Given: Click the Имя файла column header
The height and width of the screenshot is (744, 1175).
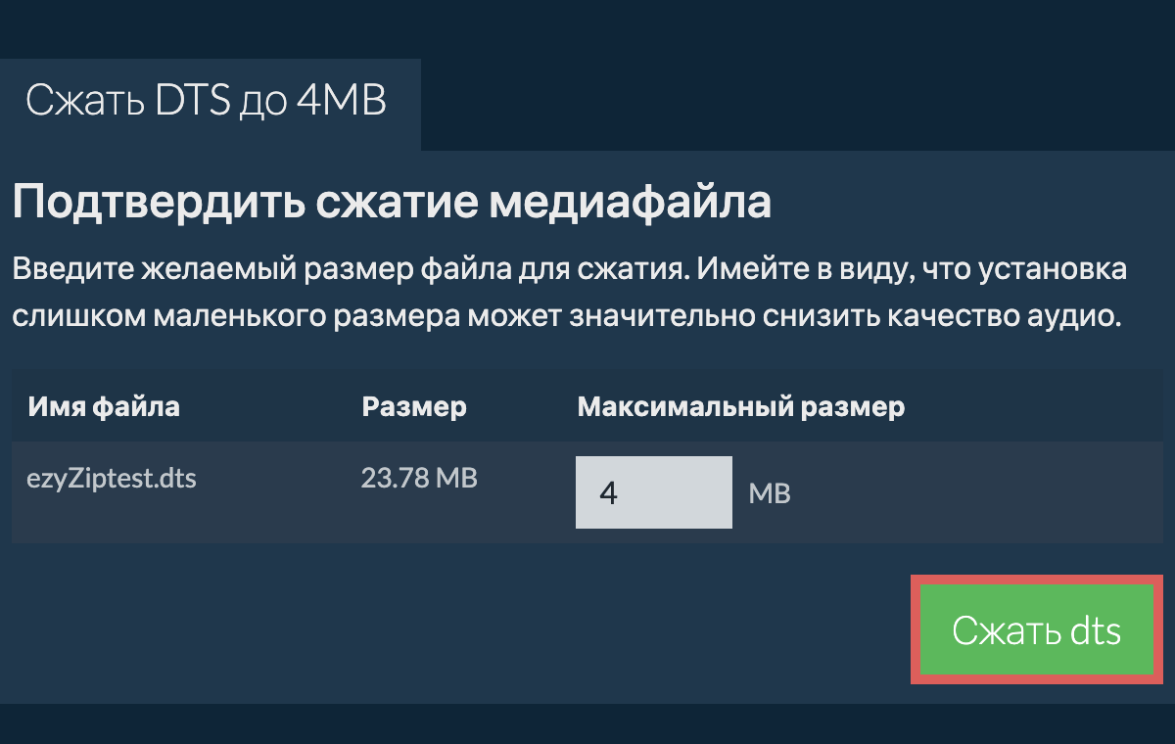Looking at the screenshot, I should point(104,406).
